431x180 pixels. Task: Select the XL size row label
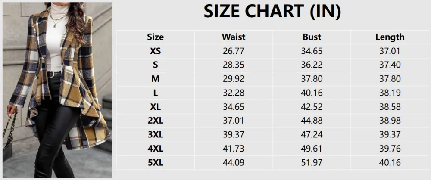tap(155, 107)
